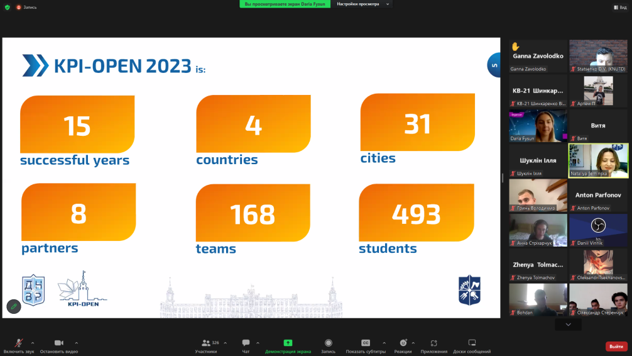This screenshot has width=632, height=356.
Task: Select Anton Parfonov participant tile
Action: pos(598,196)
